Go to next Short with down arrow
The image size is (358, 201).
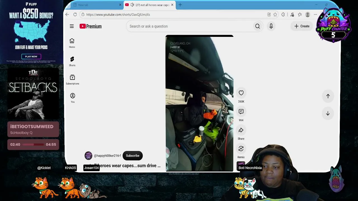coord(328,114)
